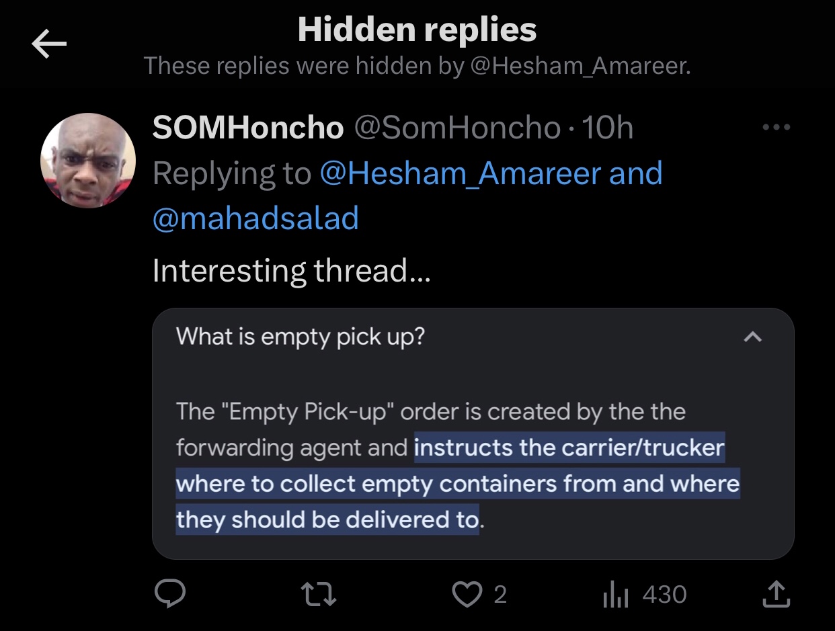
Task: Open the three-dot more options menu
Action: coord(776,127)
